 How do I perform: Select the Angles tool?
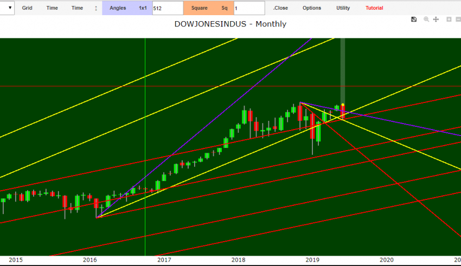tap(118, 8)
